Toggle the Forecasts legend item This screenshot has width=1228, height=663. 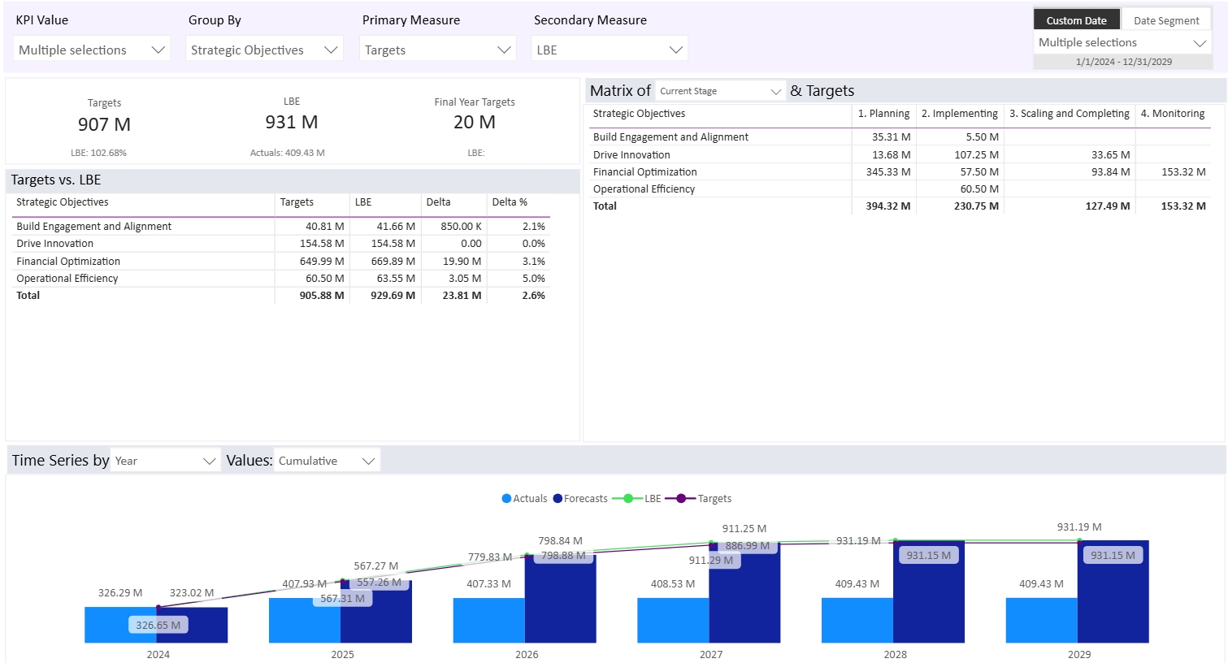coord(580,499)
